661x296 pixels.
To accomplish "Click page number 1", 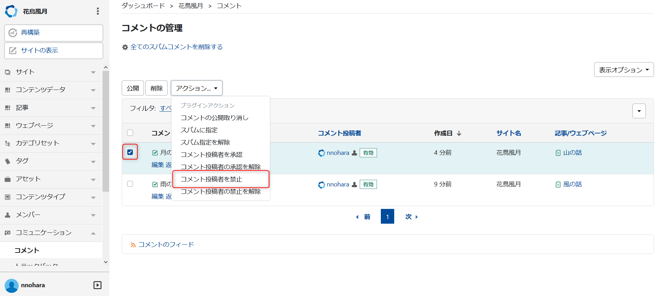I will tap(388, 216).
